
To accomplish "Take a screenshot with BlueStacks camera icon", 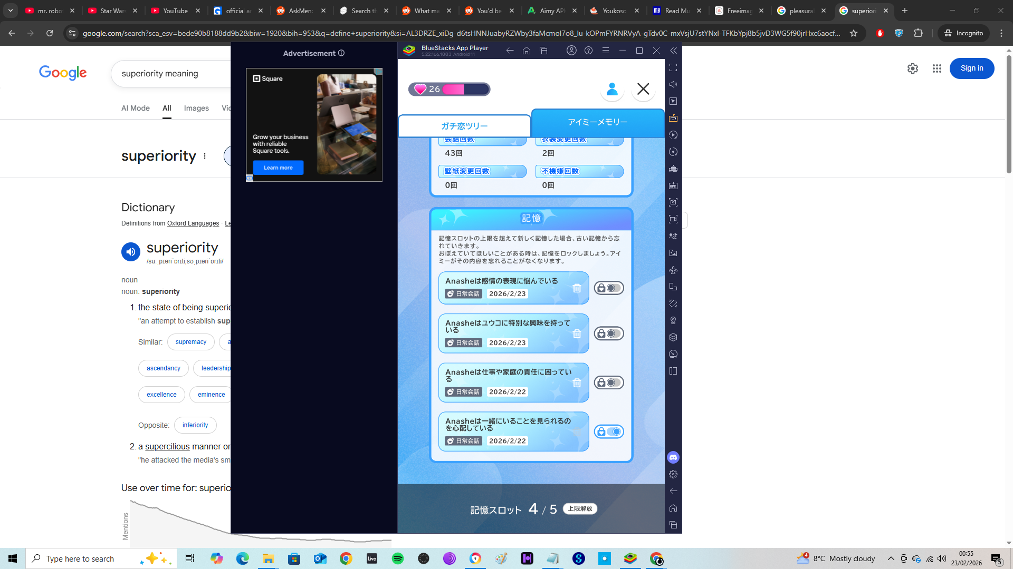I will [x=673, y=202].
